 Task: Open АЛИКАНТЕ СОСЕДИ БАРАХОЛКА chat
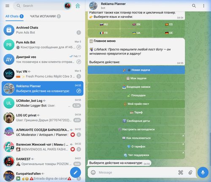click(43, 132)
